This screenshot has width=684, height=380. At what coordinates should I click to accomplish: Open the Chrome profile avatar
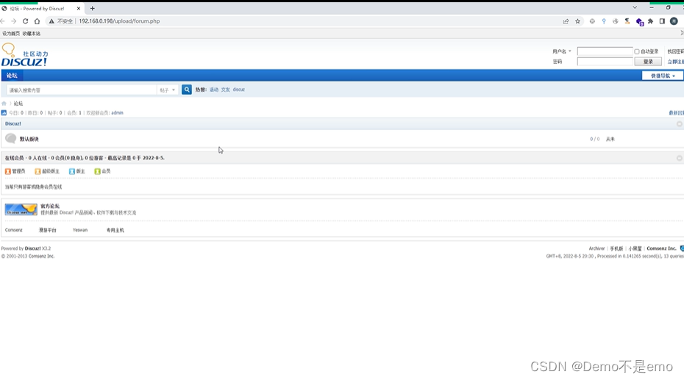click(x=674, y=21)
